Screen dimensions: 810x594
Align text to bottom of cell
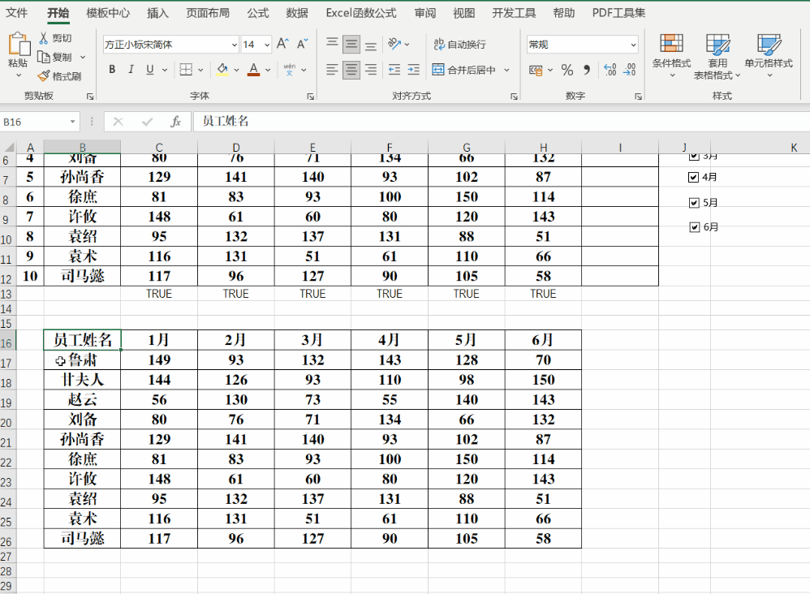[x=370, y=45]
